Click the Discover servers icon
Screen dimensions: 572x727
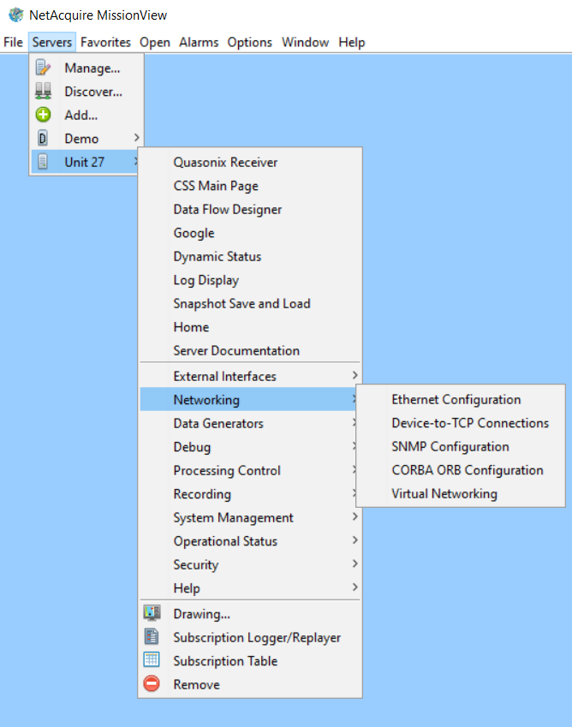click(43, 91)
